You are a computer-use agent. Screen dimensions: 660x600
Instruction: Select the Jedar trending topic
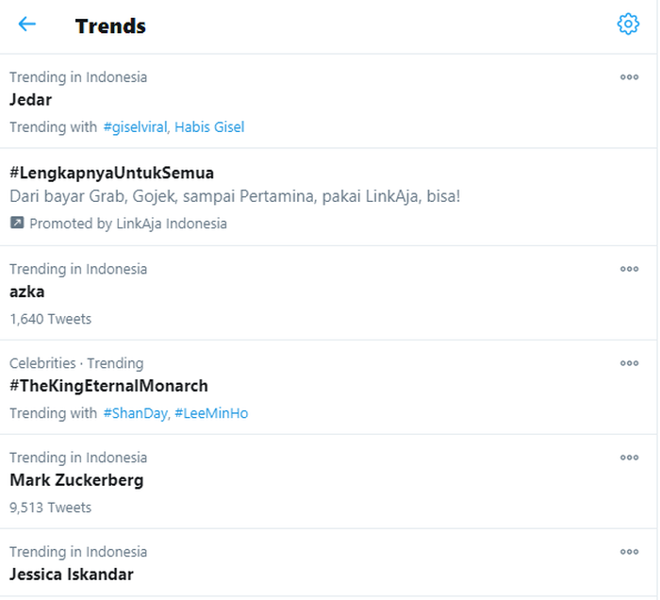click(31, 100)
